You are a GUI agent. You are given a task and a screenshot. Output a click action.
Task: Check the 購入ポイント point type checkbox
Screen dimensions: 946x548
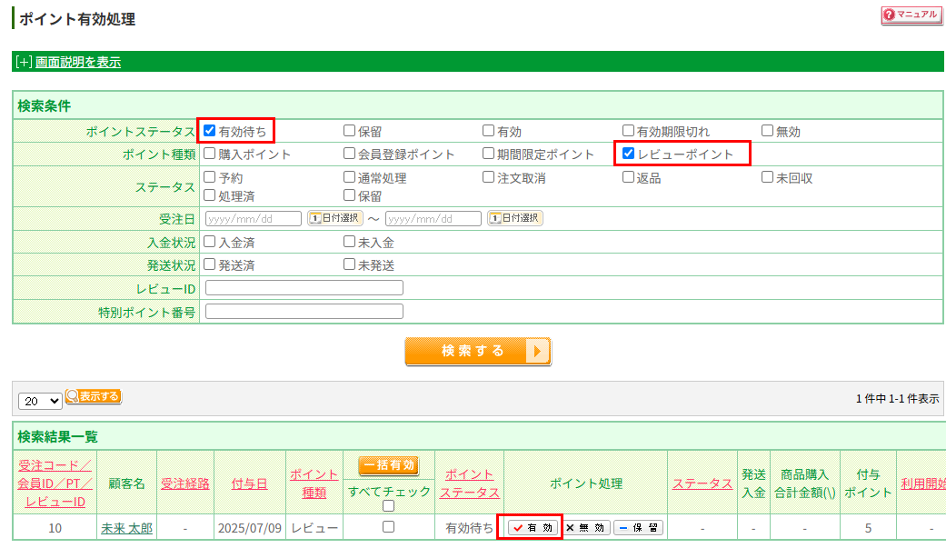click(208, 153)
